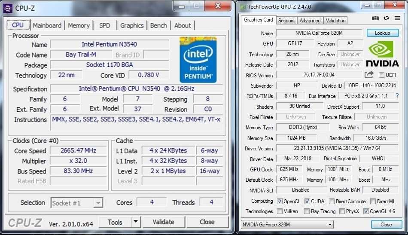Click the Bandwidth value 16.0 GB/s
The image size is (408, 235).
tap(376, 137)
